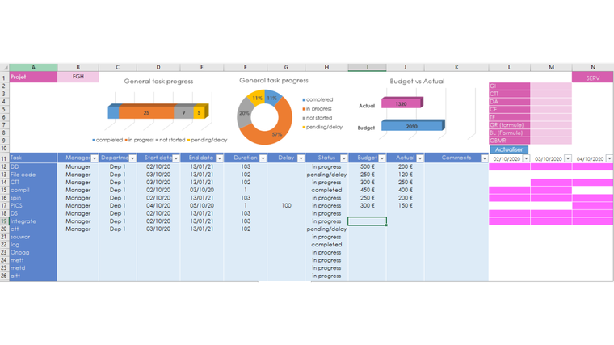The height and width of the screenshot is (345, 614).
Task: Expand the 02/10/2020 date filter arrow
Action: pos(526,158)
